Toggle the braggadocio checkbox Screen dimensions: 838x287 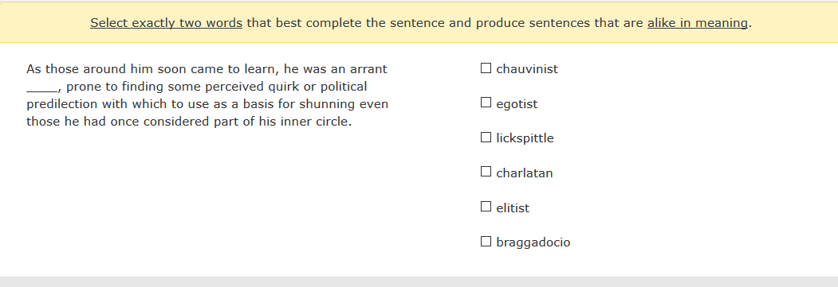pos(486,241)
